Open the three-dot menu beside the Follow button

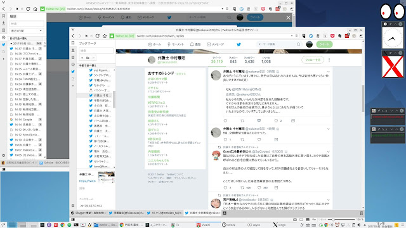[x=329, y=60]
